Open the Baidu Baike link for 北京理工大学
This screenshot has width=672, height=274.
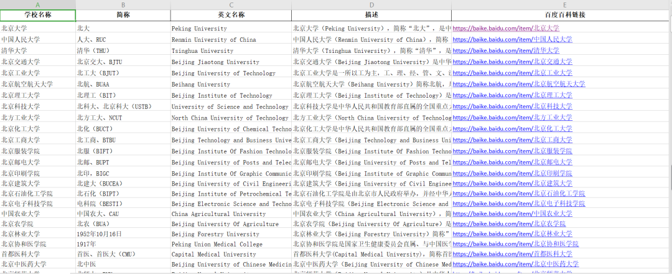coord(512,95)
